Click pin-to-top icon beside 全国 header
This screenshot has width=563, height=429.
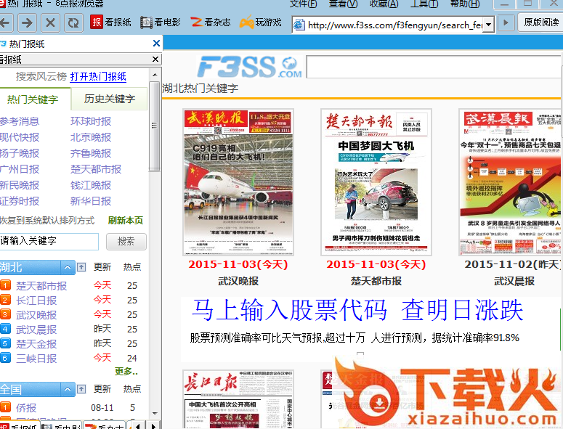81,389
